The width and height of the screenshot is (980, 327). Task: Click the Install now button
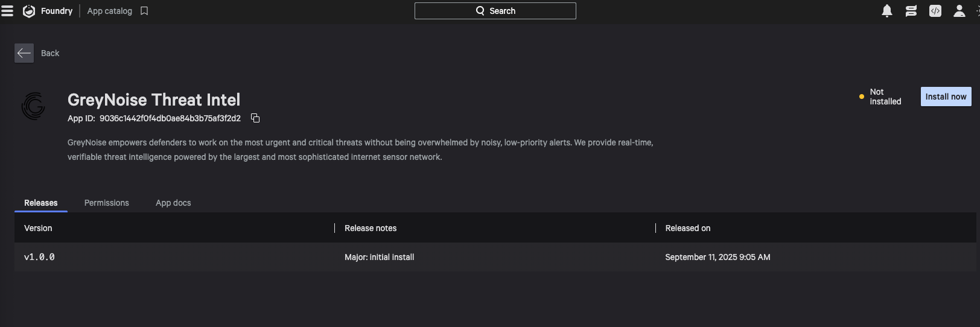(946, 97)
